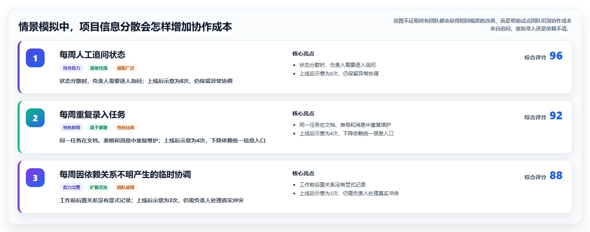Click the bold summary line under the 特色鲜明 tags
590x232 pixels.
coord(162,140)
